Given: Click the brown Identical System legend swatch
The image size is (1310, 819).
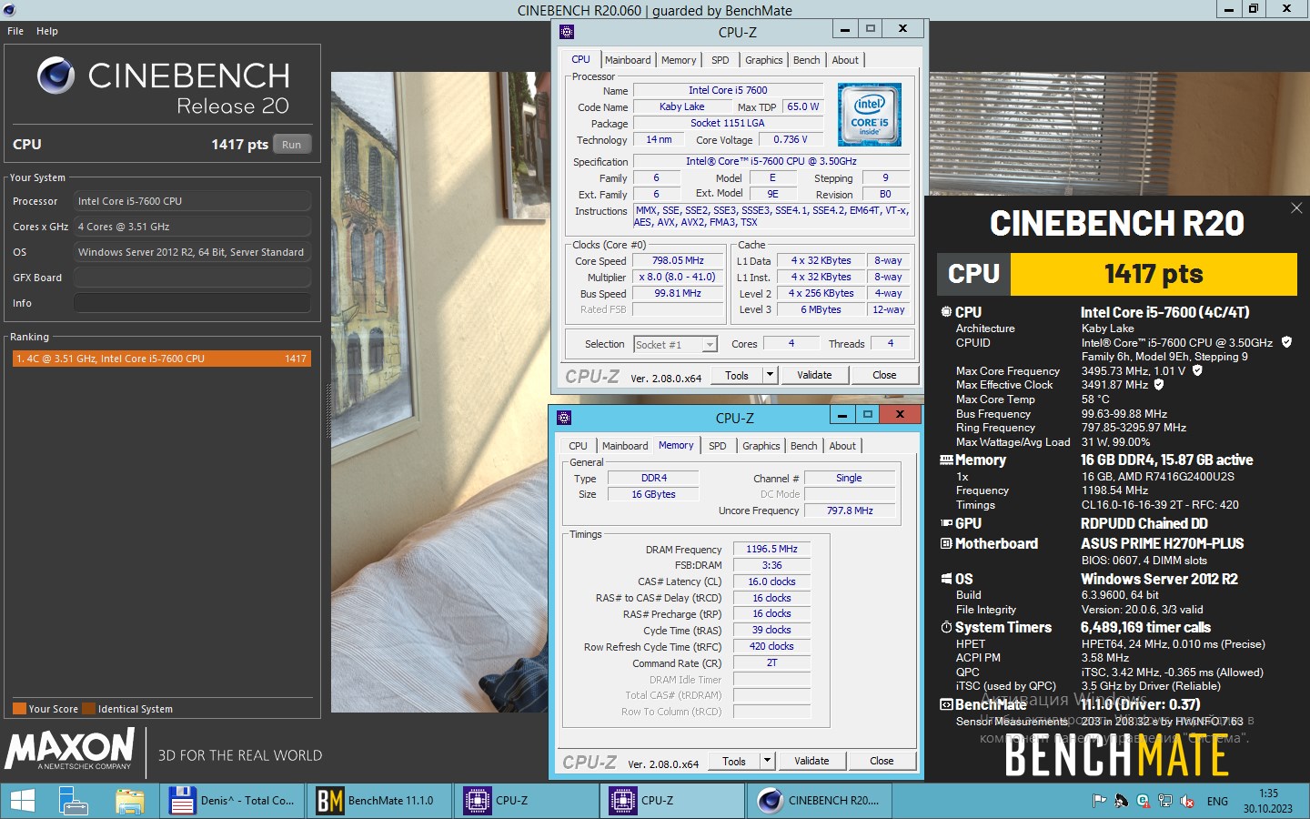Looking at the screenshot, I should 88,709.
